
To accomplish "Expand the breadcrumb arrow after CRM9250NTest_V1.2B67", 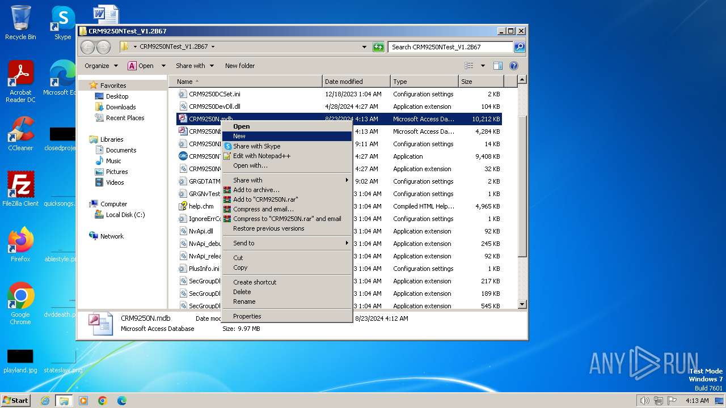I will pos(213,47).
